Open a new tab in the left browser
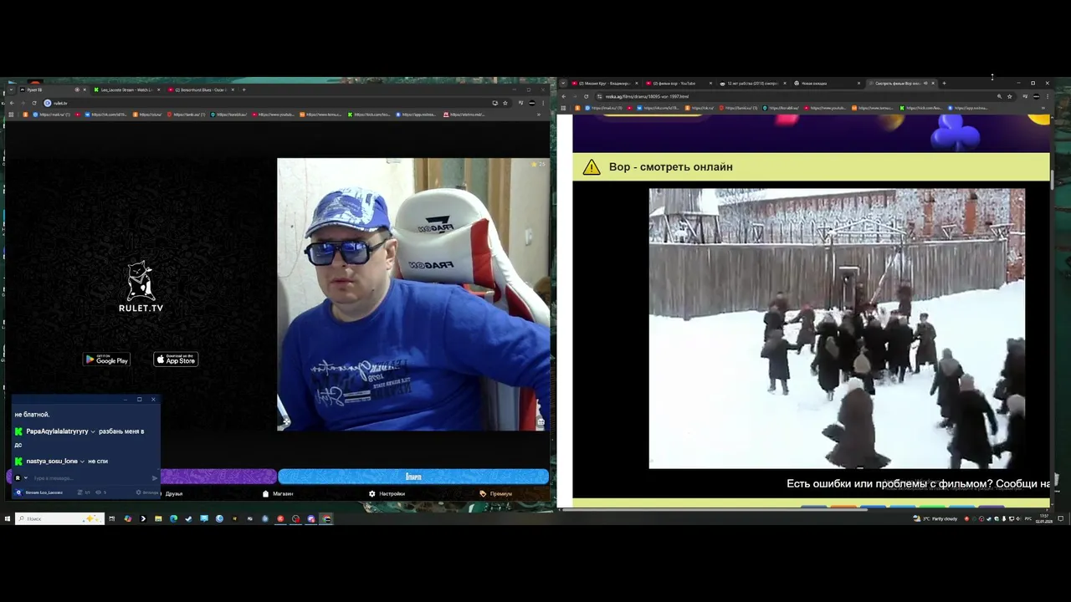Image resolution: width=1071 pixels, height=602 pixels. point(244,89)
